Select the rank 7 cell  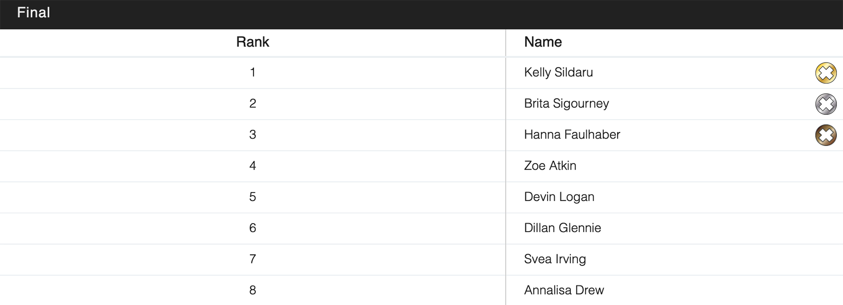tap(252, 259)
